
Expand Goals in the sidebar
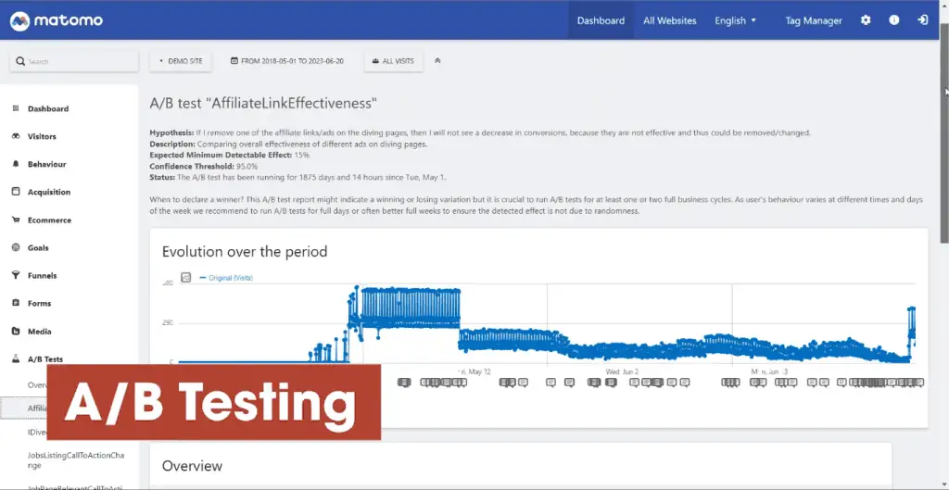point(38,248)
